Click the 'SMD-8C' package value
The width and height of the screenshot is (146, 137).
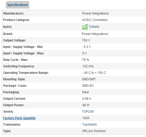coord(88,86)
